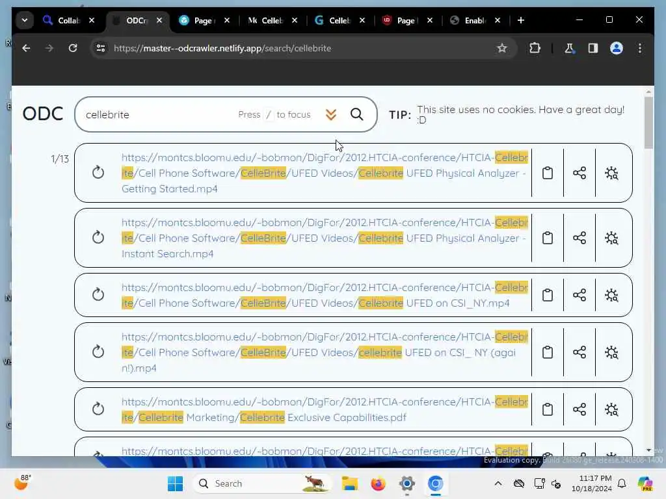The width and height of the screenshot is (666, 499).
Task: Share the Exclusive Capabilities.pdf result
Action: (x=579, y=409)
